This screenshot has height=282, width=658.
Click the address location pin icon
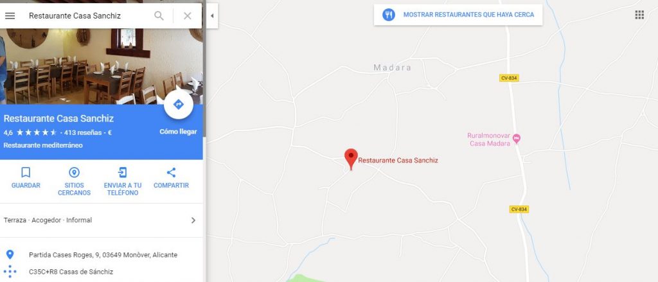pos(10,255)
